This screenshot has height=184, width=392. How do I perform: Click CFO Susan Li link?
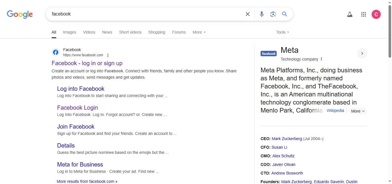coord(279,147)
